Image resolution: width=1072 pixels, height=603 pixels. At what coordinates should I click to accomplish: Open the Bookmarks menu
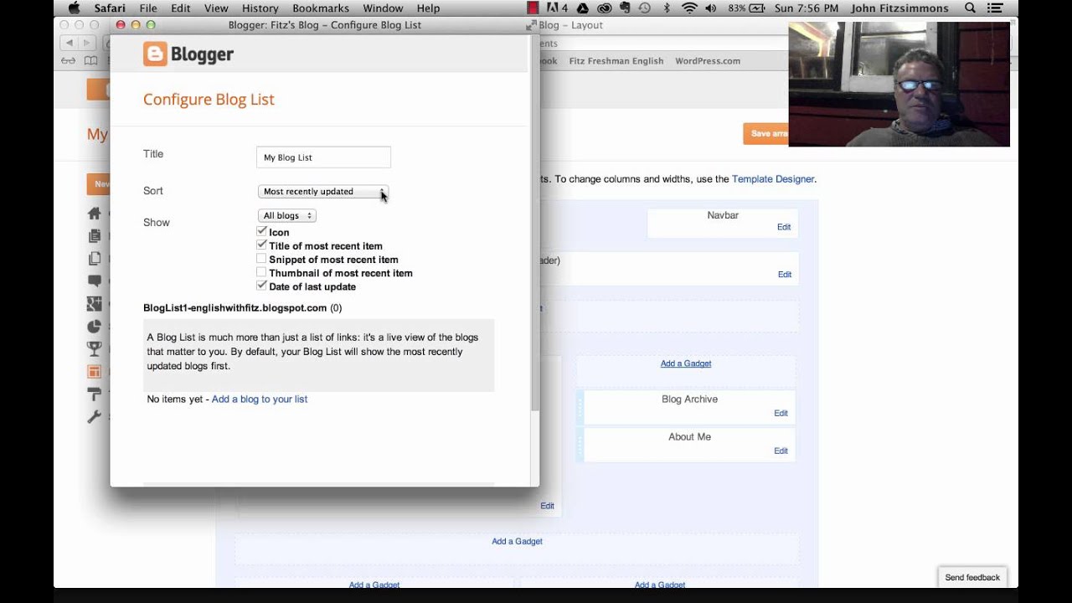(x=321, y=8)
